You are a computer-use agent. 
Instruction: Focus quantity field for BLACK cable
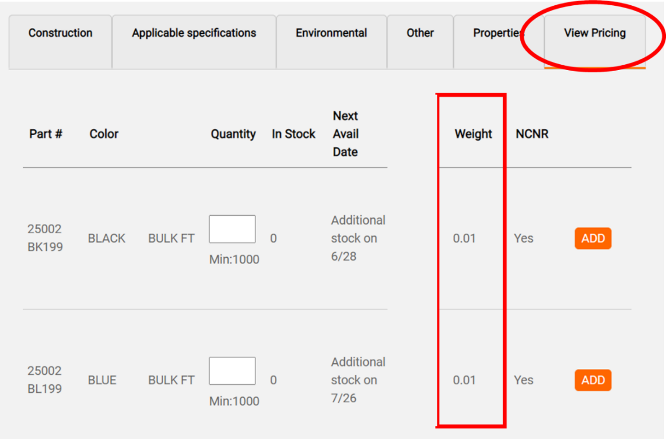[x=232, y=229]
